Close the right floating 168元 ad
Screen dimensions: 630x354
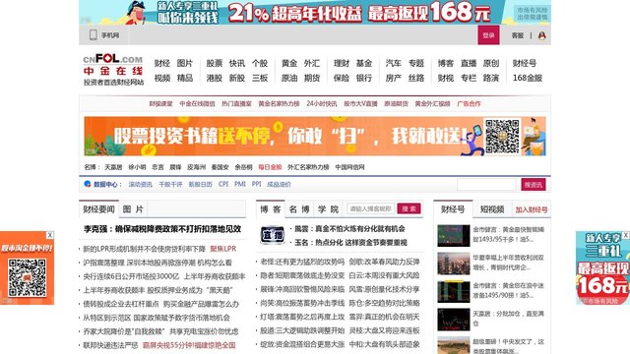click(626, 235)
